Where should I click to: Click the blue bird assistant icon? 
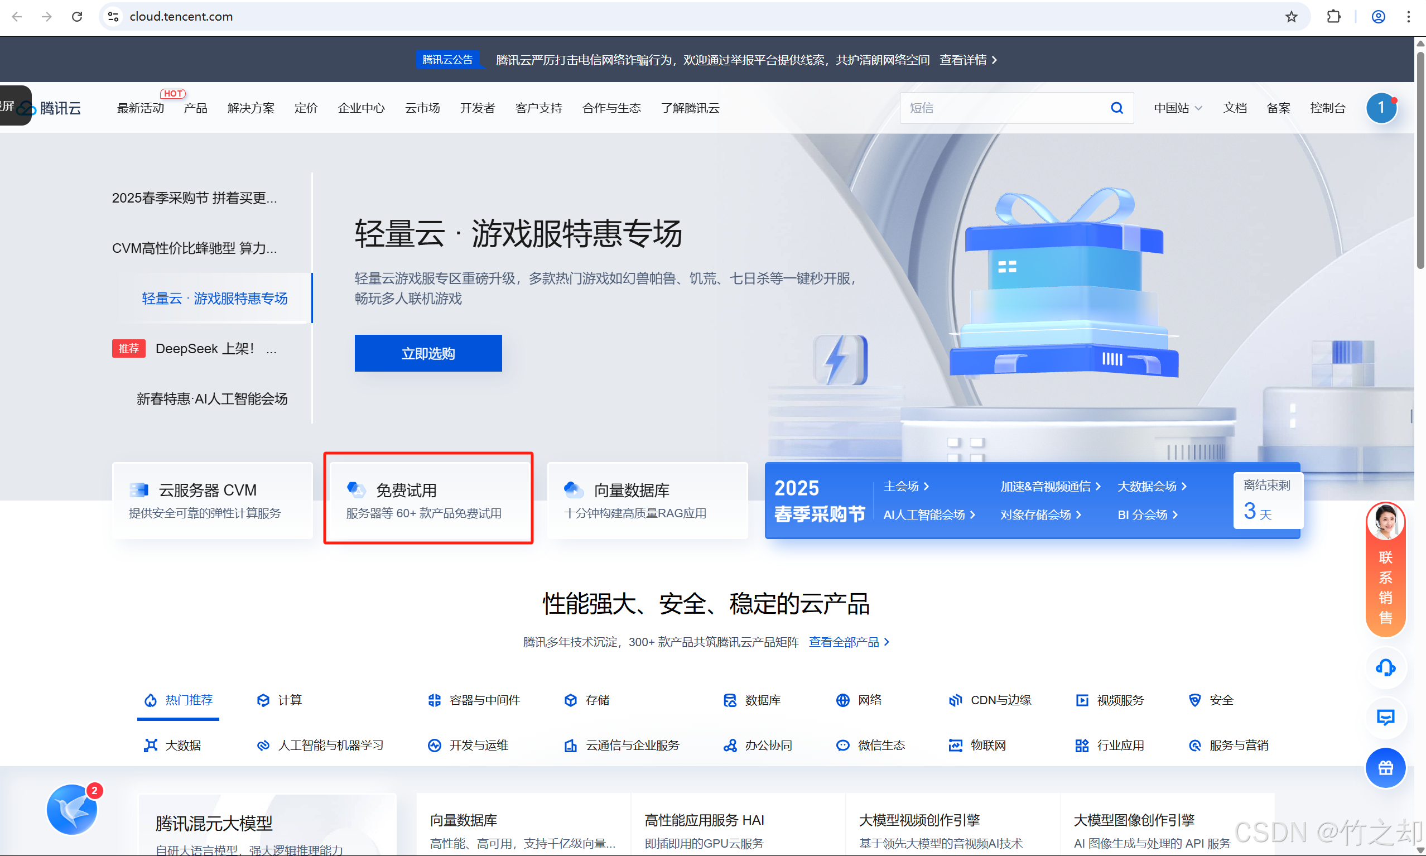[x=72, y=809]
